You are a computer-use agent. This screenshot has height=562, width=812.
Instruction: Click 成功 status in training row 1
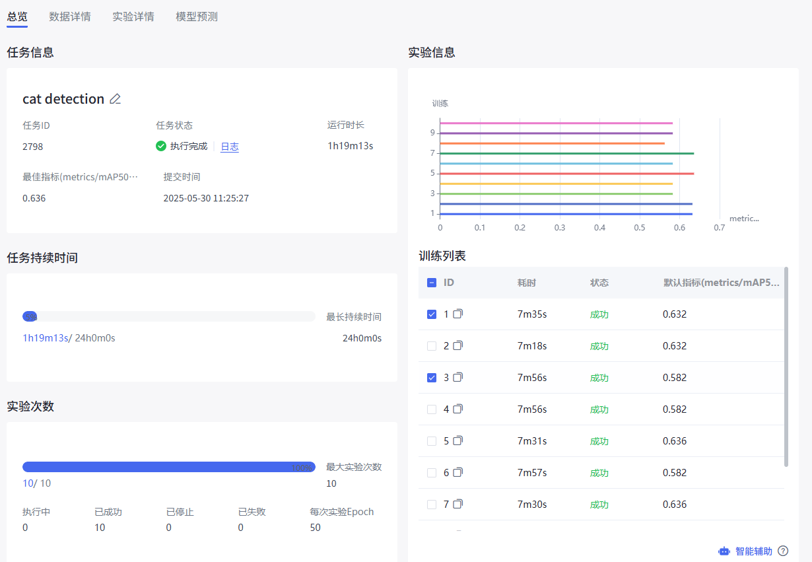coord(599,314)
